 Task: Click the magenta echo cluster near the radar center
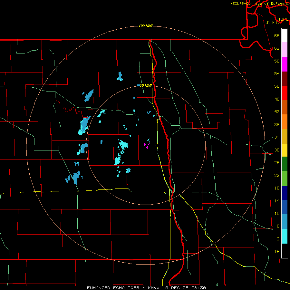pos(147,145)
